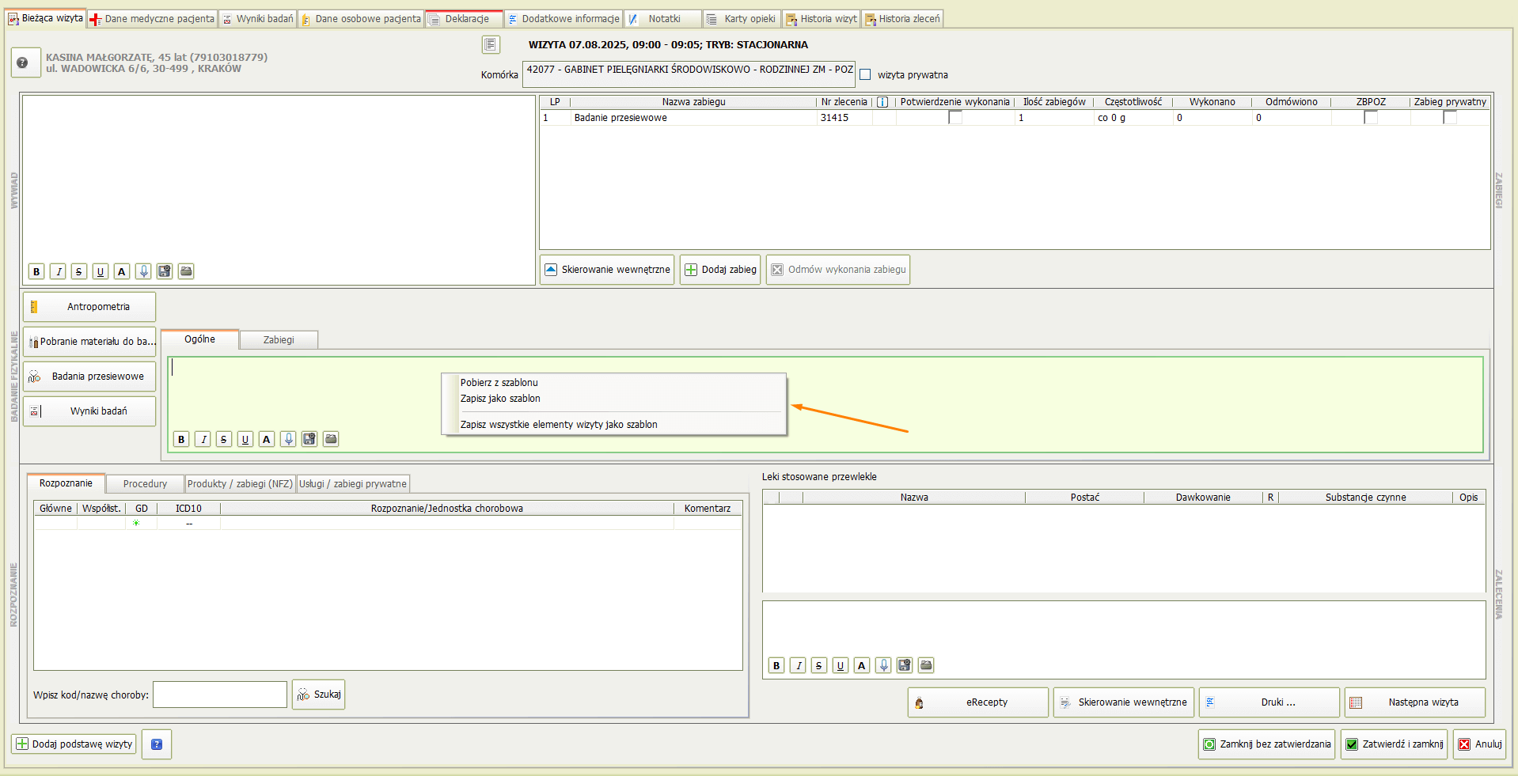Select "Zapisz jako szablon" in the context menu
The height and width of the screenshot is (776, 1518).
[500, 399]
